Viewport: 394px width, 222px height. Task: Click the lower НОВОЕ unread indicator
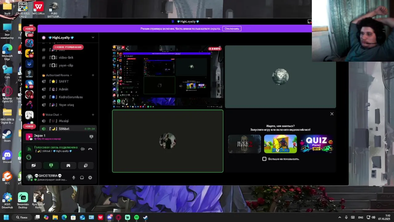click(29, 126)
